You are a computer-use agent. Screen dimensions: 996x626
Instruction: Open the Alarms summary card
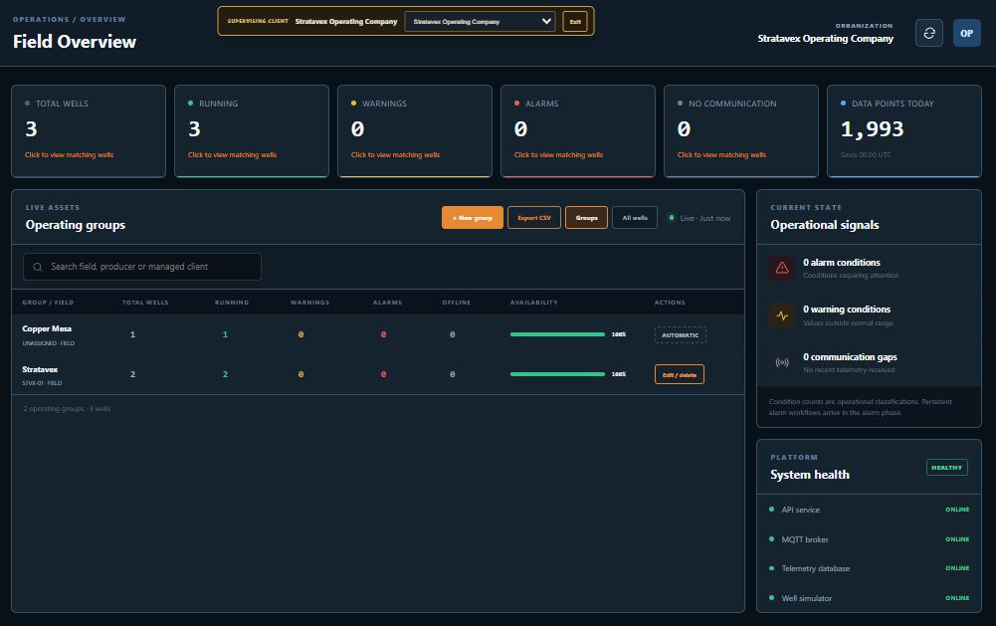(578, 131)
